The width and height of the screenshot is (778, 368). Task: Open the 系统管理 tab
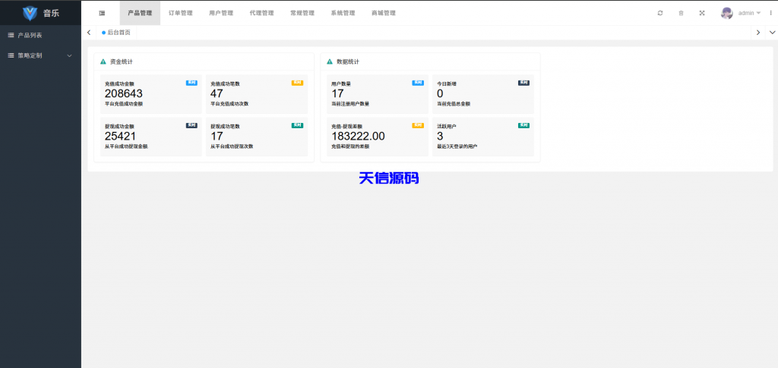[343, 14]
